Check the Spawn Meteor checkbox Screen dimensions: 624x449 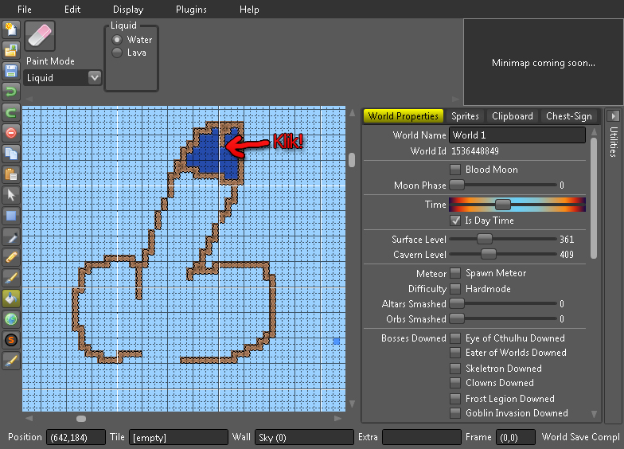tap(455, 273)
